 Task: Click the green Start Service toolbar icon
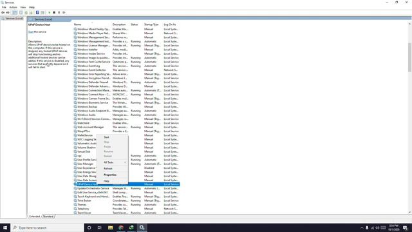pos(49,13)
